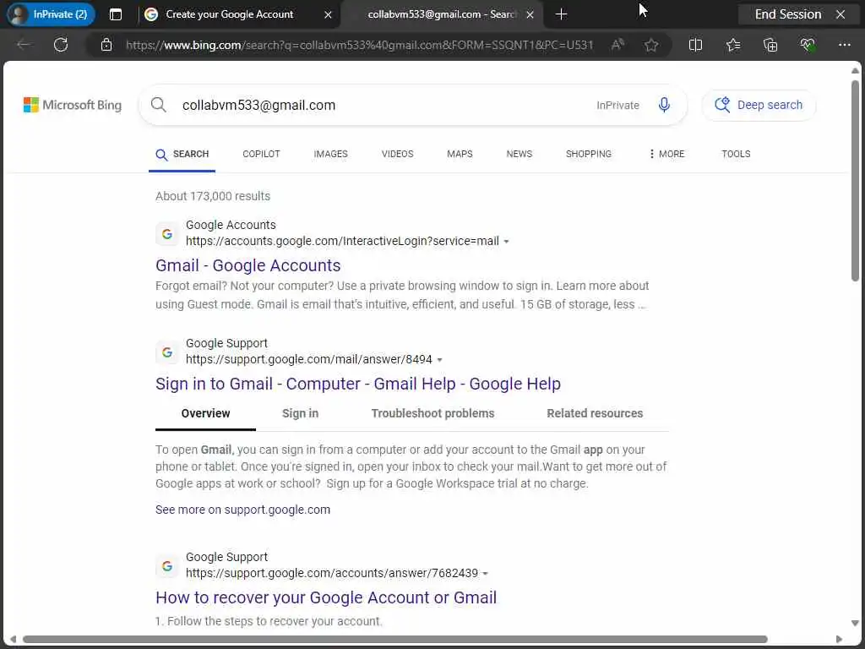Click the search magnifier in Bing box
Viewport: 865px width, 649px height.
pos(159,105)
